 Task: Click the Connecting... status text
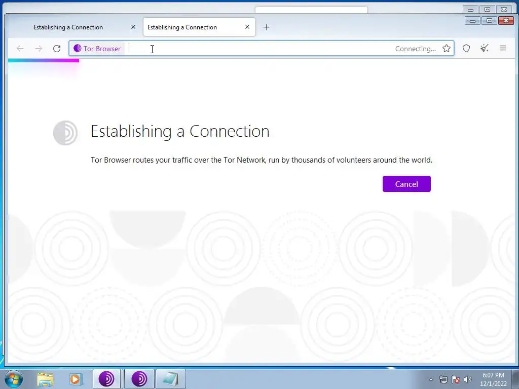click(416, 49)
